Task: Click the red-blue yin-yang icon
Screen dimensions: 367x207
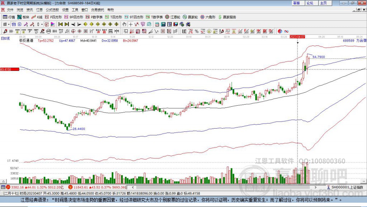Action: click(280, 31)
